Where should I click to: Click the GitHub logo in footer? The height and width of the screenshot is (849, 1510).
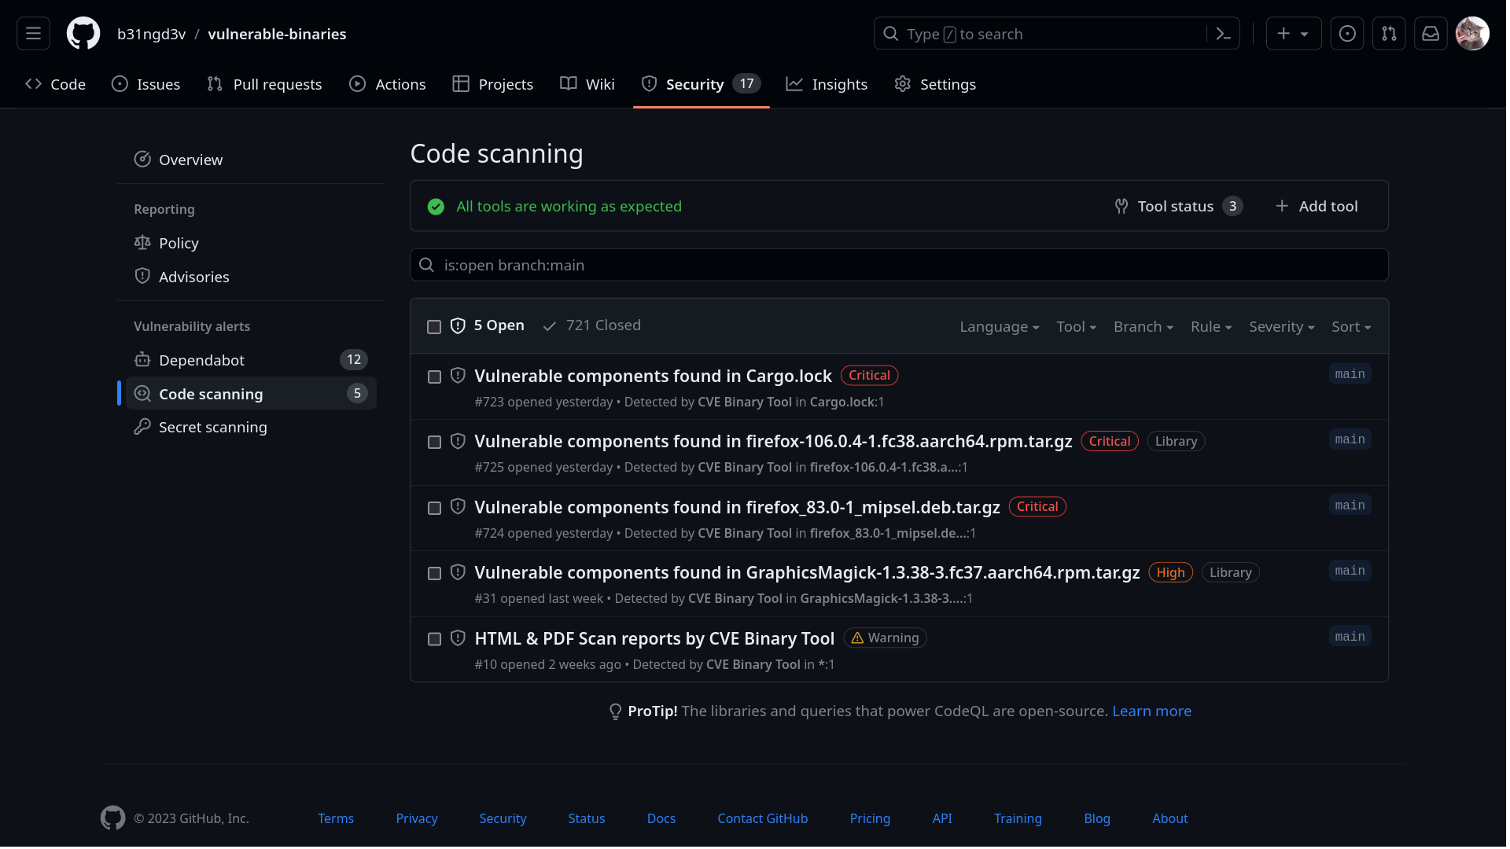pyautogui.click(x=113, y=818)
